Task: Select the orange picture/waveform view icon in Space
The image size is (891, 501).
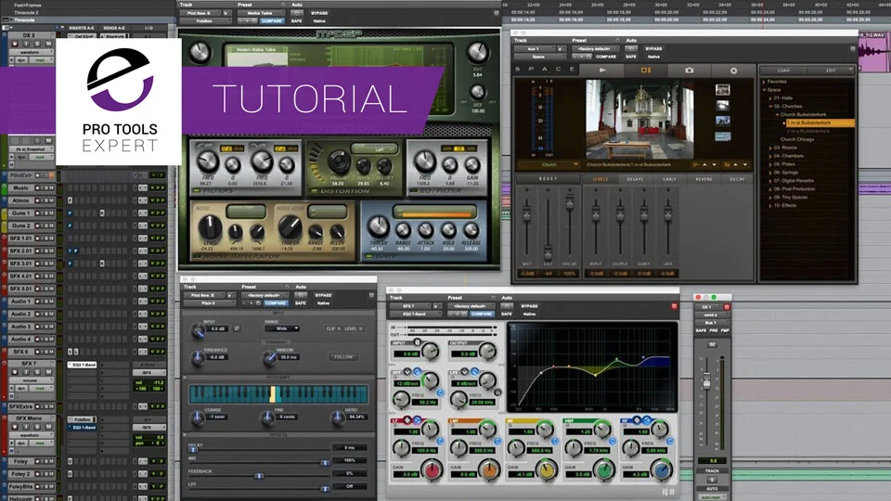Action: tap(646, 71)
